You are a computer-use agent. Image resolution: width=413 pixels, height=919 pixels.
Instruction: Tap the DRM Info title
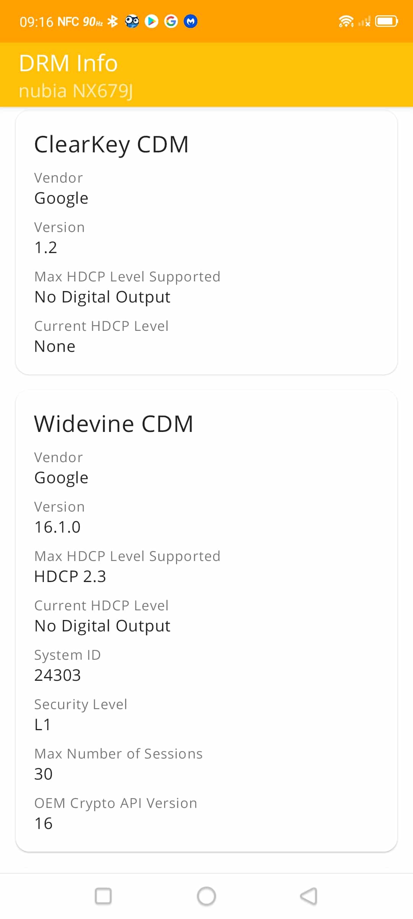tap(68, 63)
